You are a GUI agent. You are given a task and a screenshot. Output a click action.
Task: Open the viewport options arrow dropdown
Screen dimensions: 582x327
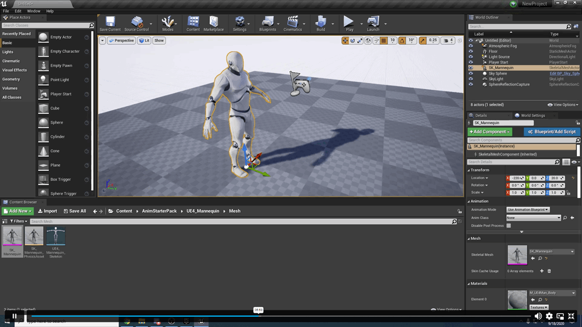102,40
